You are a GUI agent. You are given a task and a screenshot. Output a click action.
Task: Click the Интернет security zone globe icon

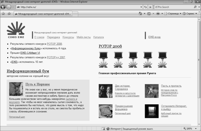[108, 129]
